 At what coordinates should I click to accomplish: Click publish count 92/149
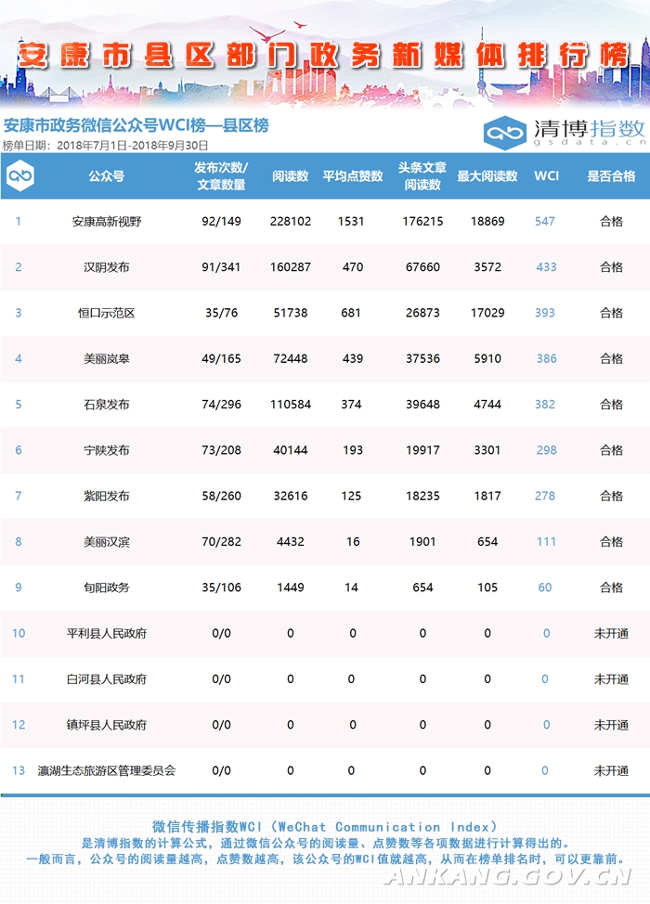222,222
